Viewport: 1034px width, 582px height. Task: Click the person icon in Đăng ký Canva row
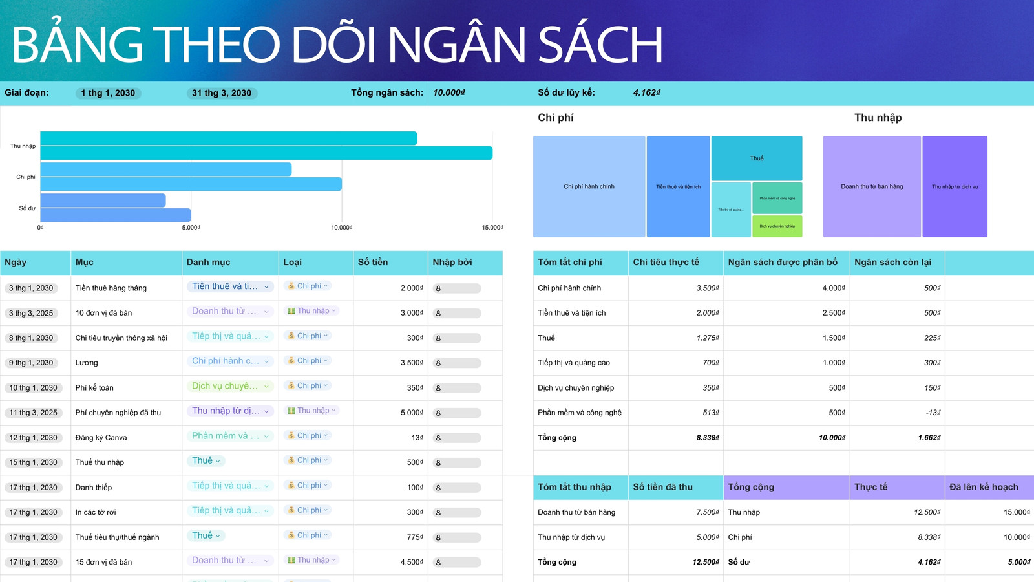pyautogui.click(x=438, y=438)
